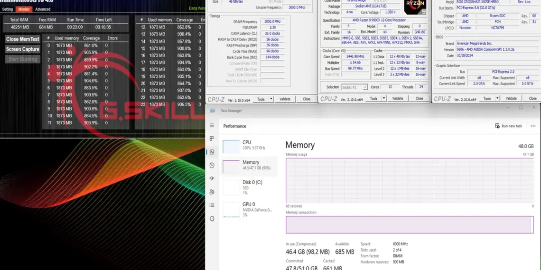The height and width of the screenshot is (270, 541).
Task: Open the three-dot more options in Task Manager
Action: 533,126
